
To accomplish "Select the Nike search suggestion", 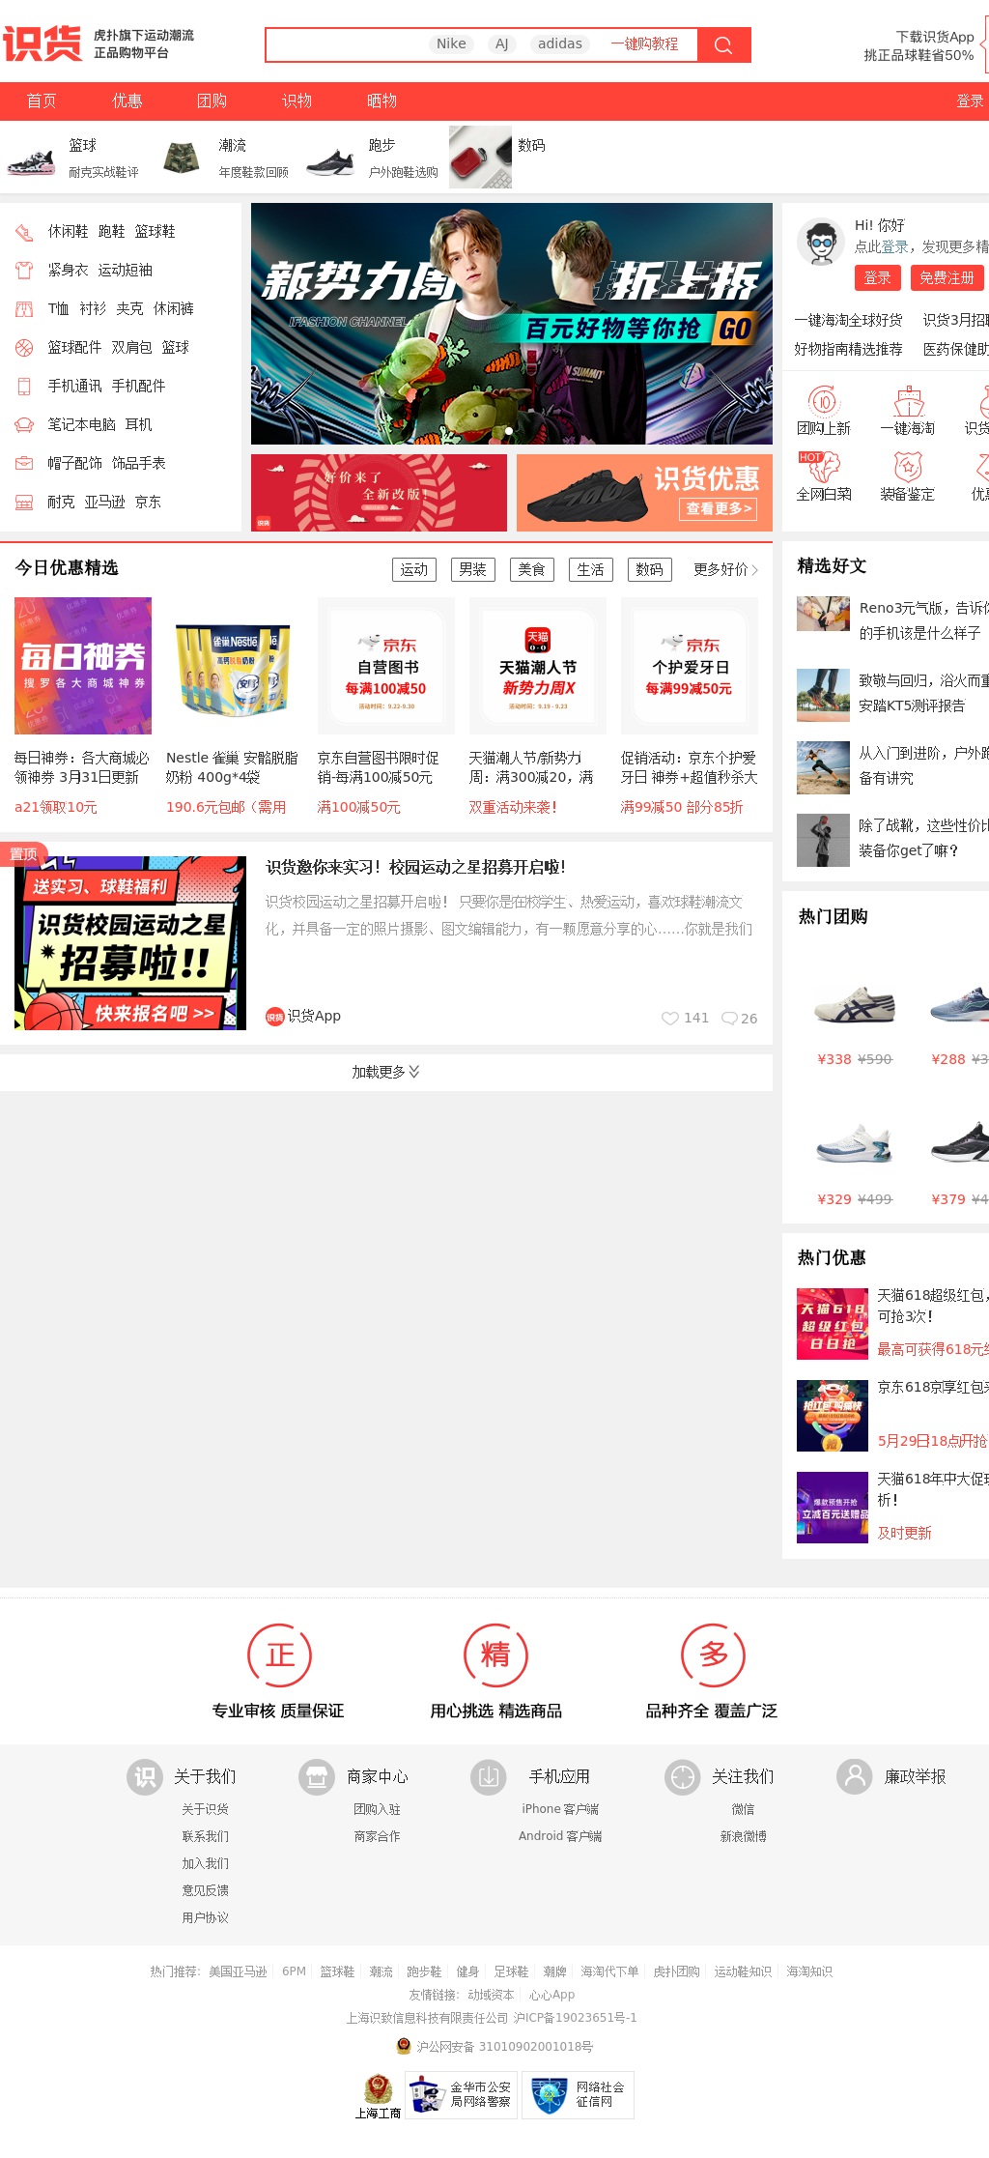I will (451, 43).
